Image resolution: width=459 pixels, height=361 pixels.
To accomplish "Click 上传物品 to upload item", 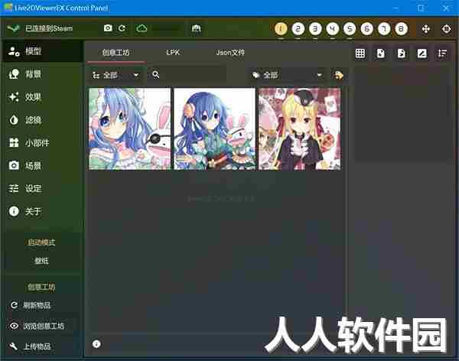I will click(x=42, y=346).
